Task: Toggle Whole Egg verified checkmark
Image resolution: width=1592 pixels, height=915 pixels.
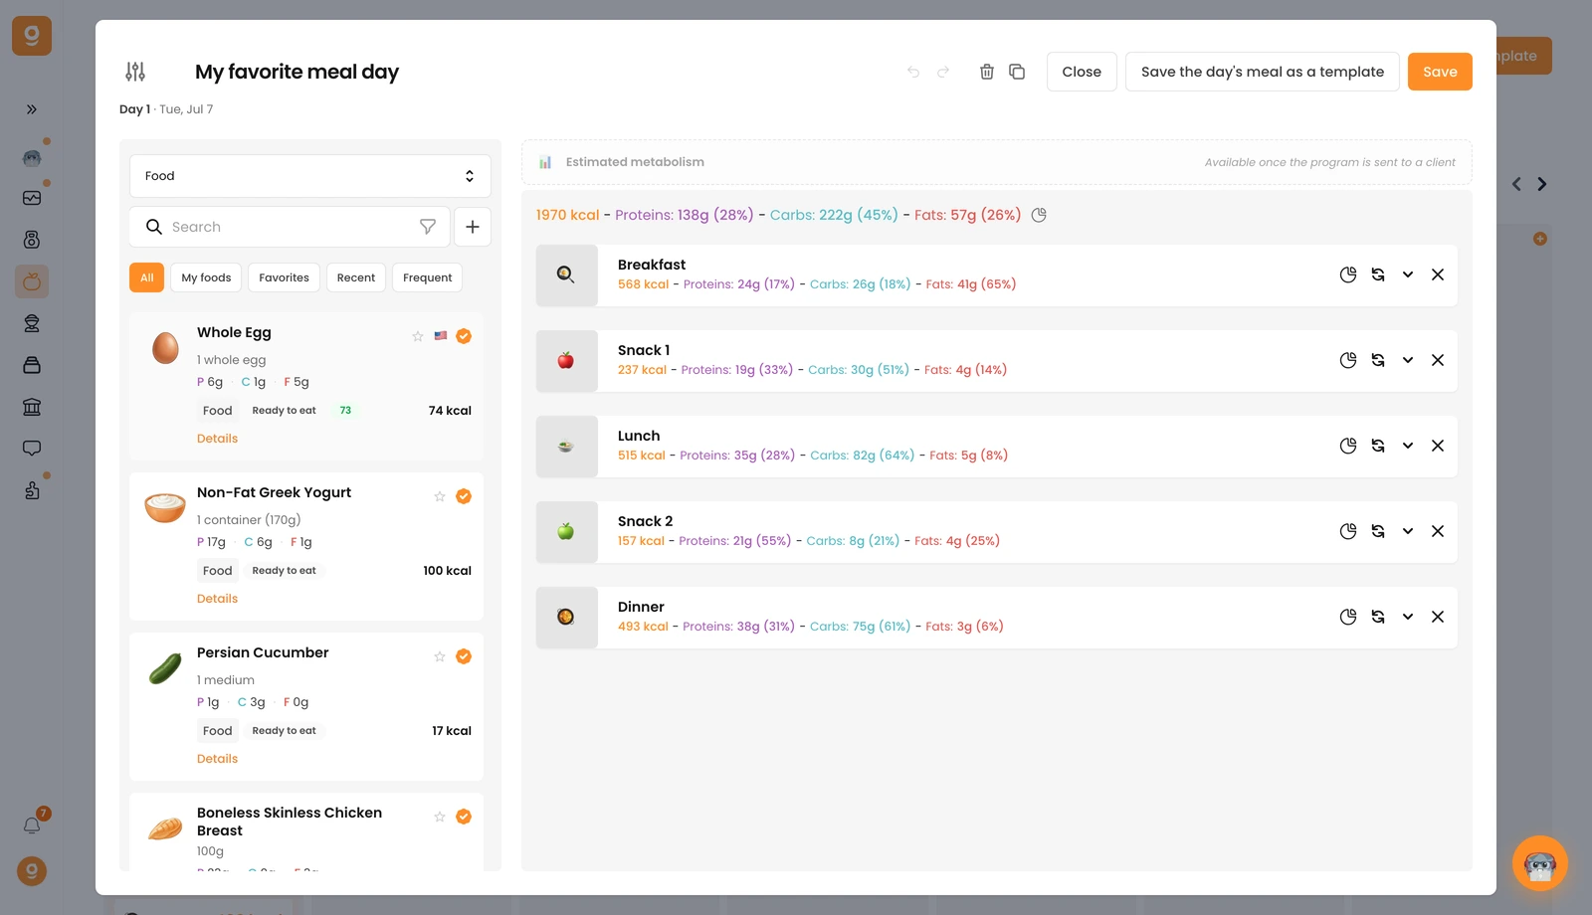Action: [x=464, y=336]
